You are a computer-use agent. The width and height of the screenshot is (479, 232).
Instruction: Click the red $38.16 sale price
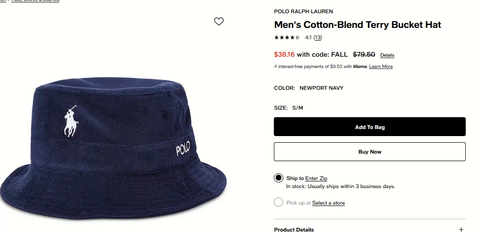click(284, 54)
